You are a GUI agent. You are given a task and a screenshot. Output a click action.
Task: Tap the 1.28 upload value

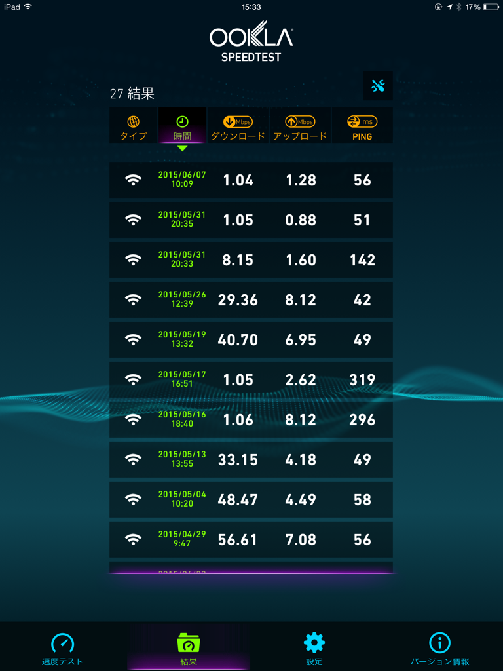(x=301, y=180)
